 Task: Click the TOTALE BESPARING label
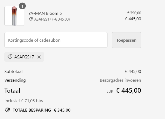pyautogui.click(x=32, y=110)
